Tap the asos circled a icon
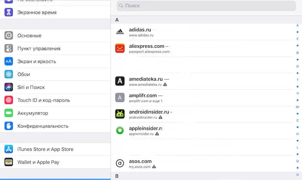The height and width of the screenshot is (180, 302). (120, 163)
